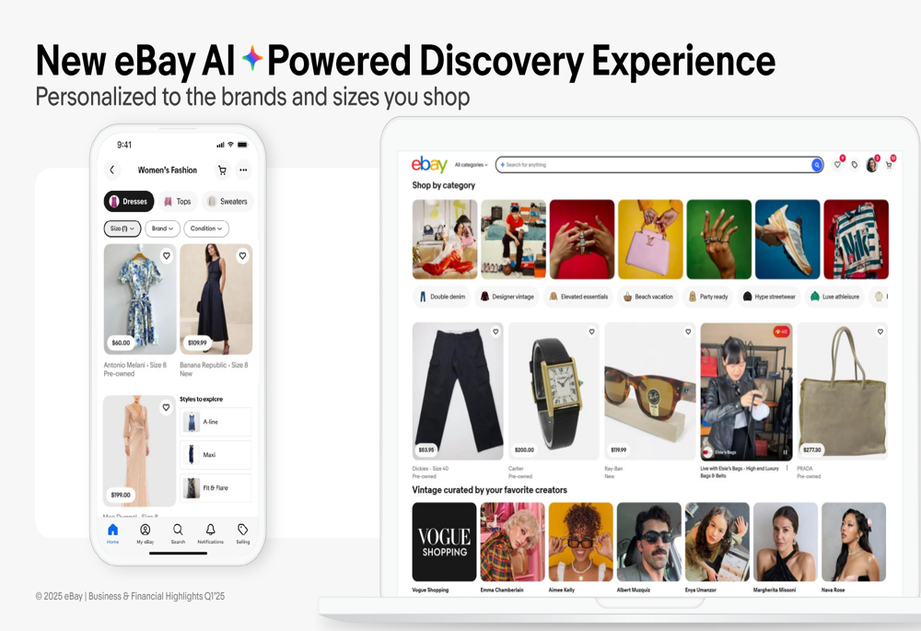Open the Selling tag icon

242,530
